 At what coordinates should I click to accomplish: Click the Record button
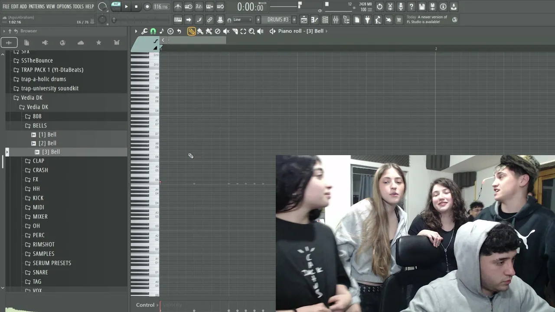(x=147, y=6)
